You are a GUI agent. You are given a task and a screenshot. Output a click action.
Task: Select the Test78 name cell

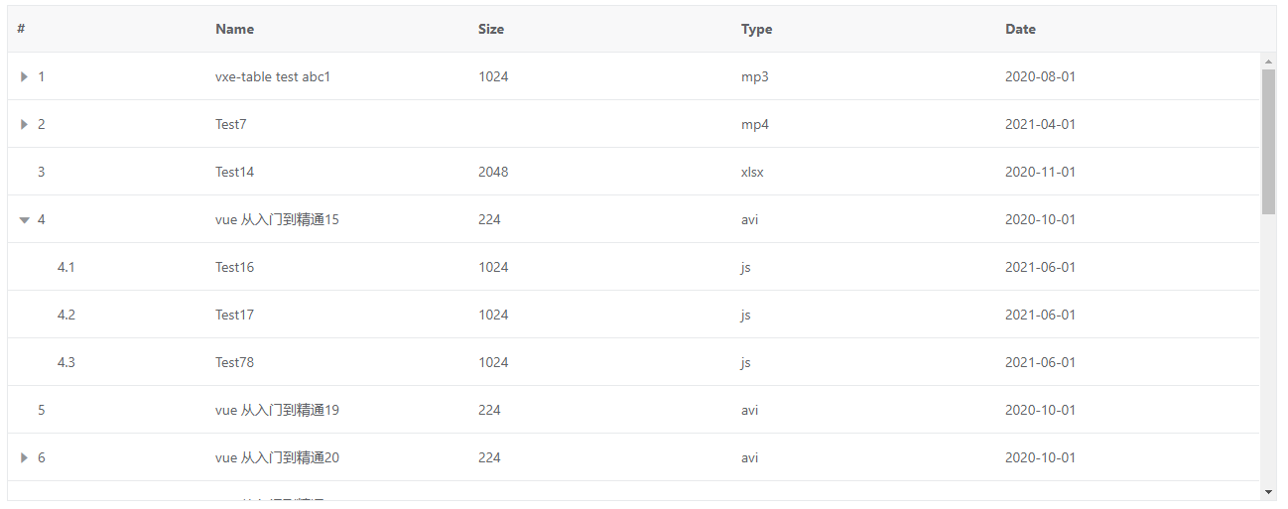click(234, 362)
